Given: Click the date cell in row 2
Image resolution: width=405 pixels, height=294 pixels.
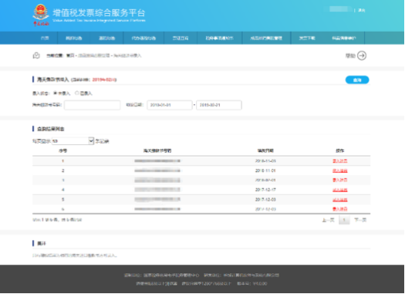Looking at the screenshot, I should coord(265,171).
